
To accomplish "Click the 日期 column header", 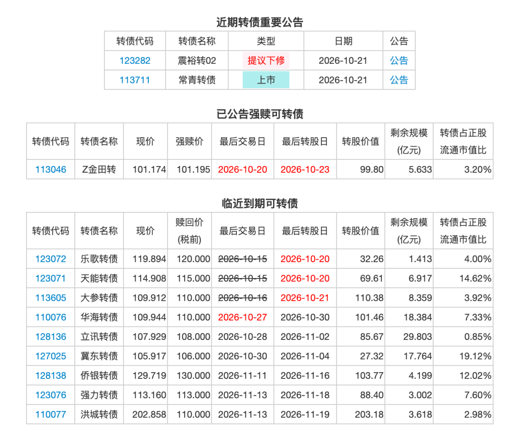I will [343, 41].
